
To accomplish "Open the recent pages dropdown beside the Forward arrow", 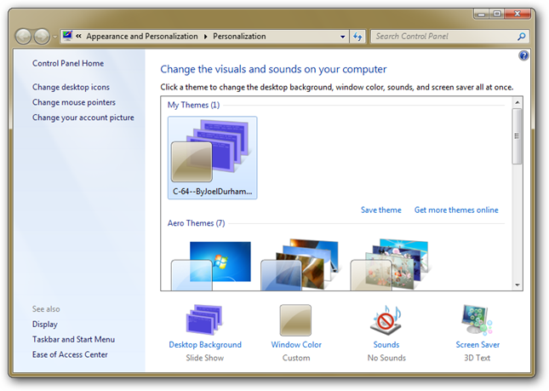I will click(x=55, y=37).
